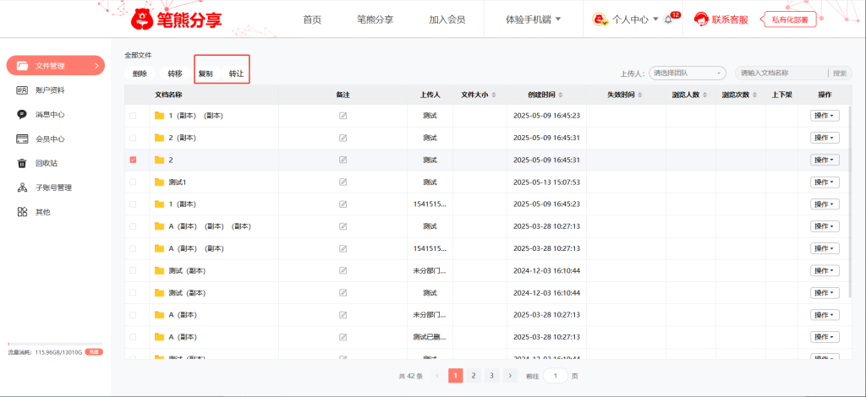Open the Sub-account Management (子账号管理) icon
866x397 pixels.
22,188
